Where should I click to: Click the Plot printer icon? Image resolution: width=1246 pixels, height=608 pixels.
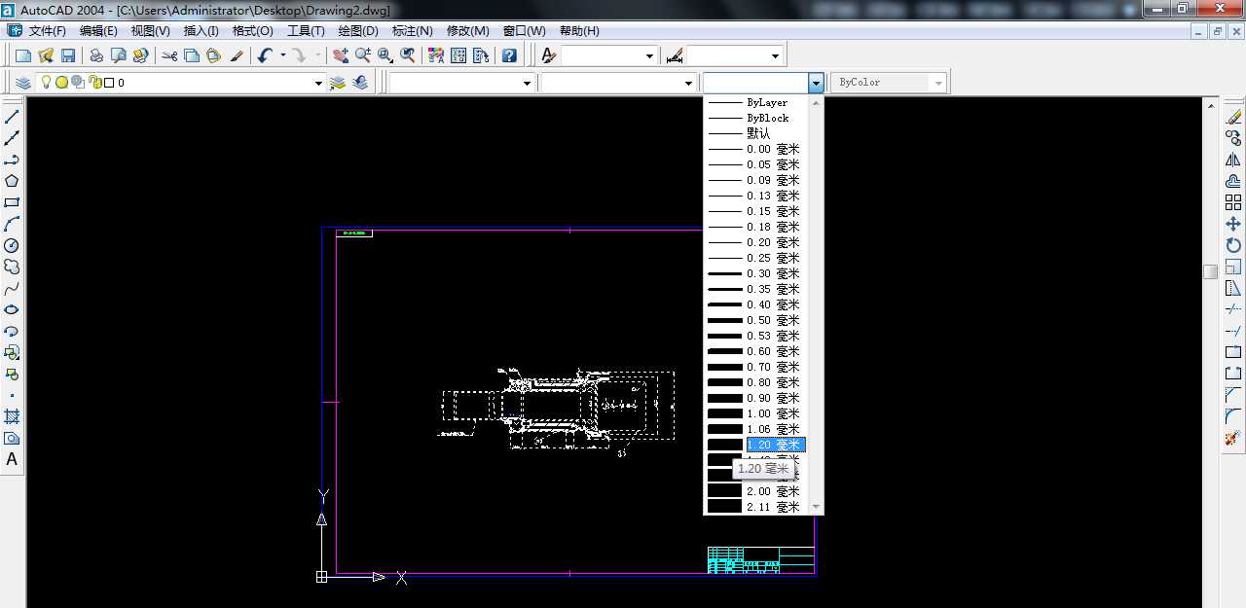tap(96, 55)
